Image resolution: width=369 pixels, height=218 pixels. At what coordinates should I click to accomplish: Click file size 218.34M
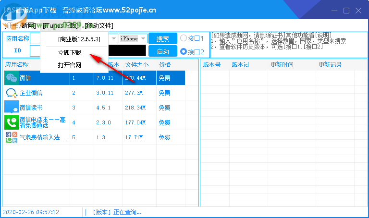click(x=135, y=108)
